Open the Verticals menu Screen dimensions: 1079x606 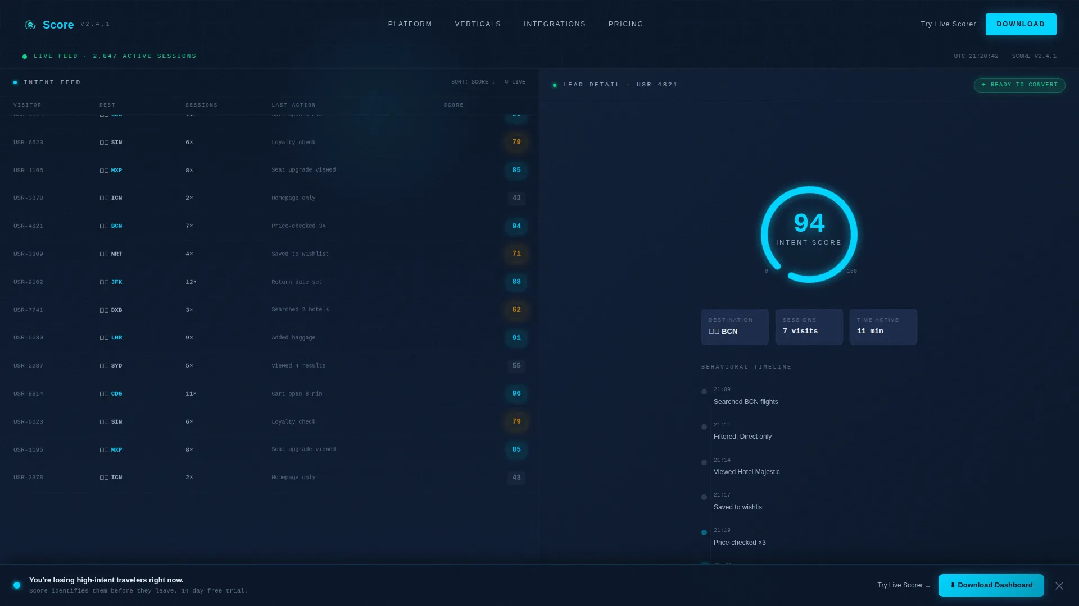(478, 24)
